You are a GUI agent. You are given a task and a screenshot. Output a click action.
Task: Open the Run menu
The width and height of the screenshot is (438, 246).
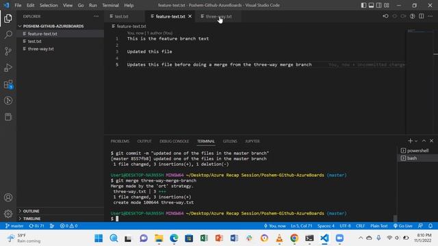93,5
